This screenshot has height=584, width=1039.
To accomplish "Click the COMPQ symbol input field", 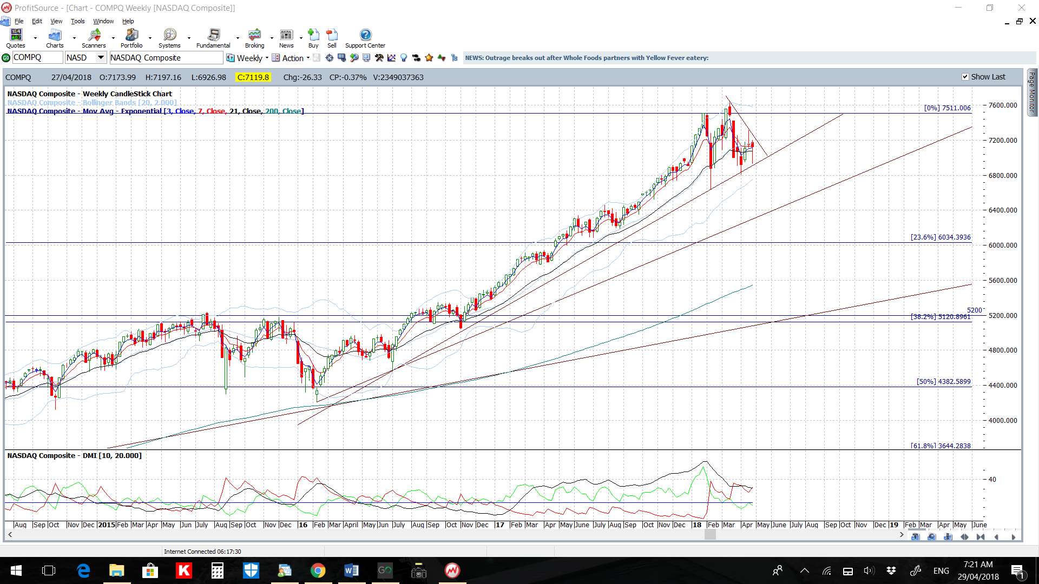I will [37, 58].
